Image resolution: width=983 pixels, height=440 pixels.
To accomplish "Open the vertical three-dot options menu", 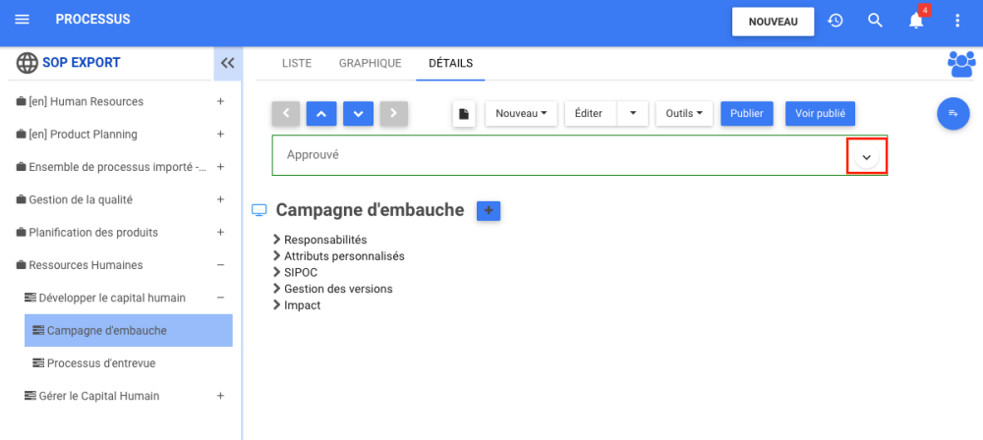I will coord(957,21).
